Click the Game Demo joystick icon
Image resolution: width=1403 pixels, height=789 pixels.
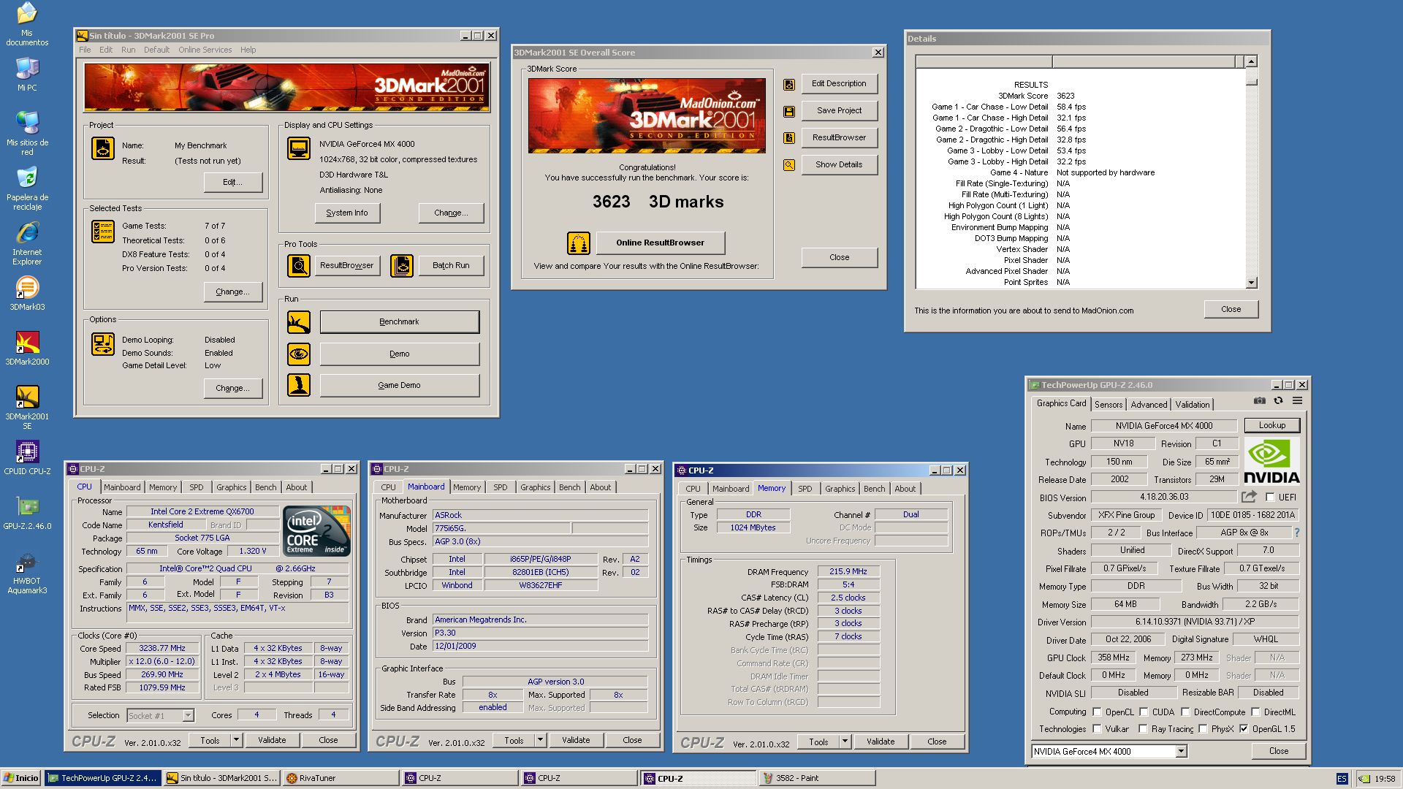[299, 385]
